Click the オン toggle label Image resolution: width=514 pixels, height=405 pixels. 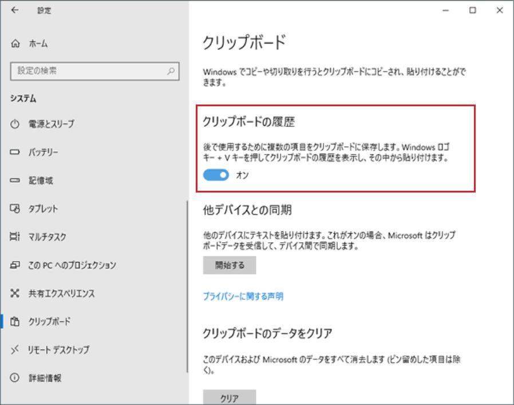click(x=243, y=175)
